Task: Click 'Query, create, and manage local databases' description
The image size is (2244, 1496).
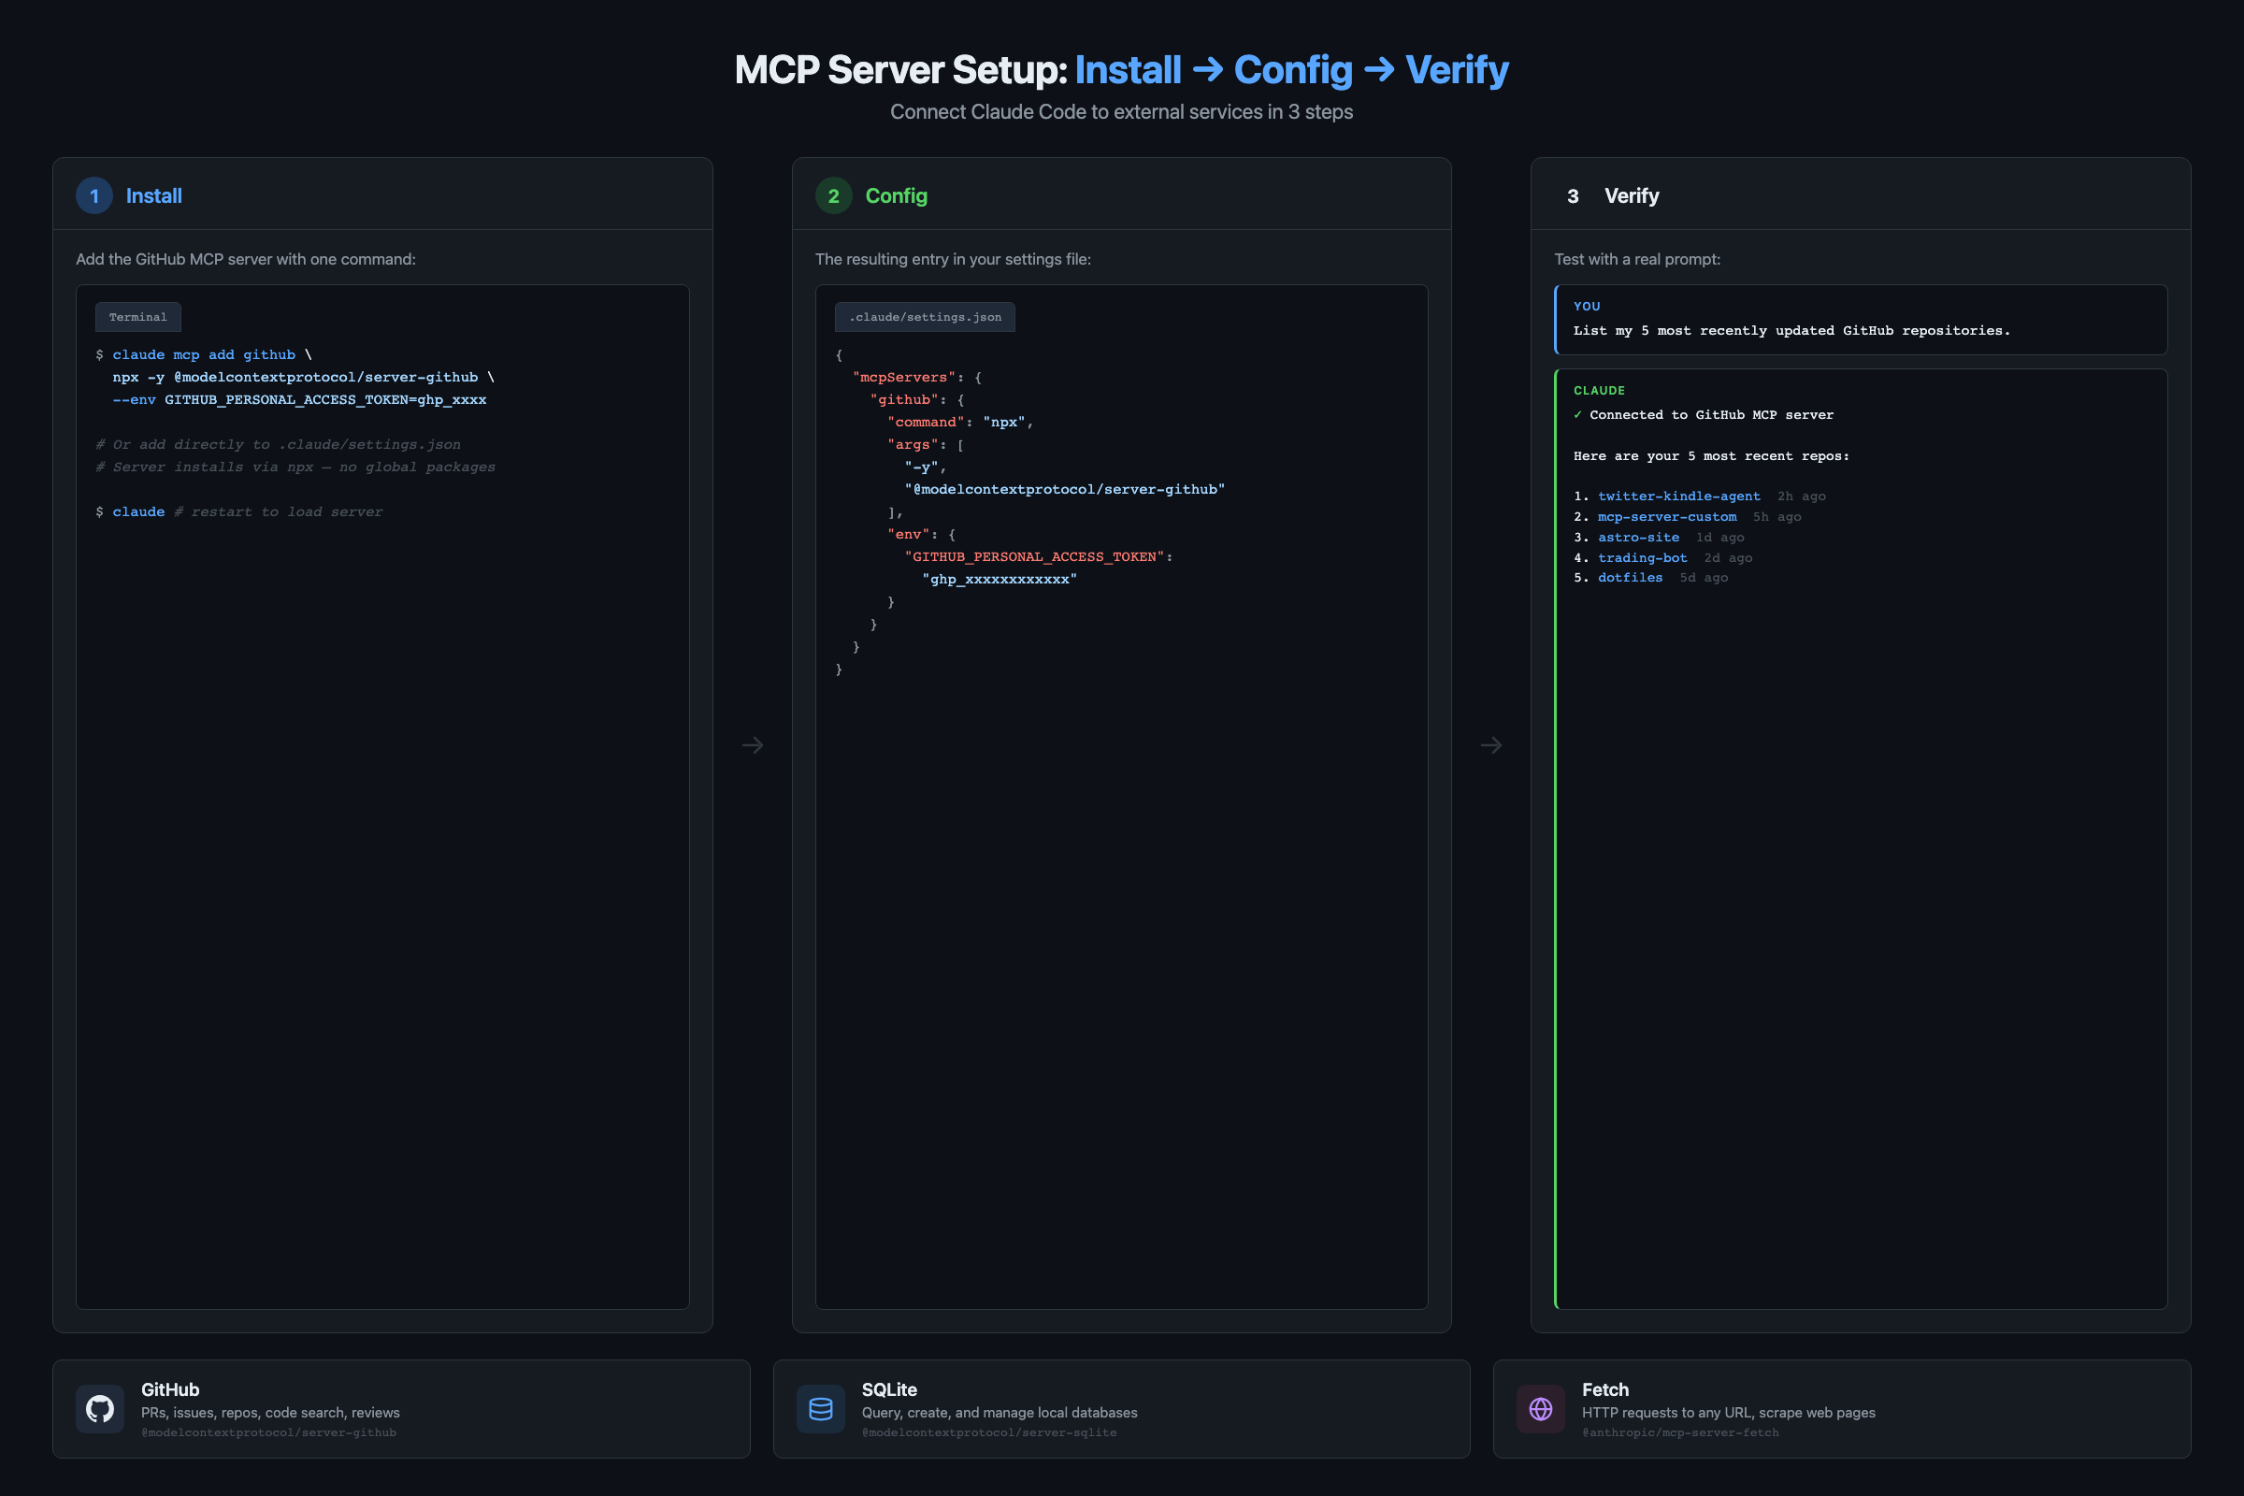Action: (x=1000, y=1412)
